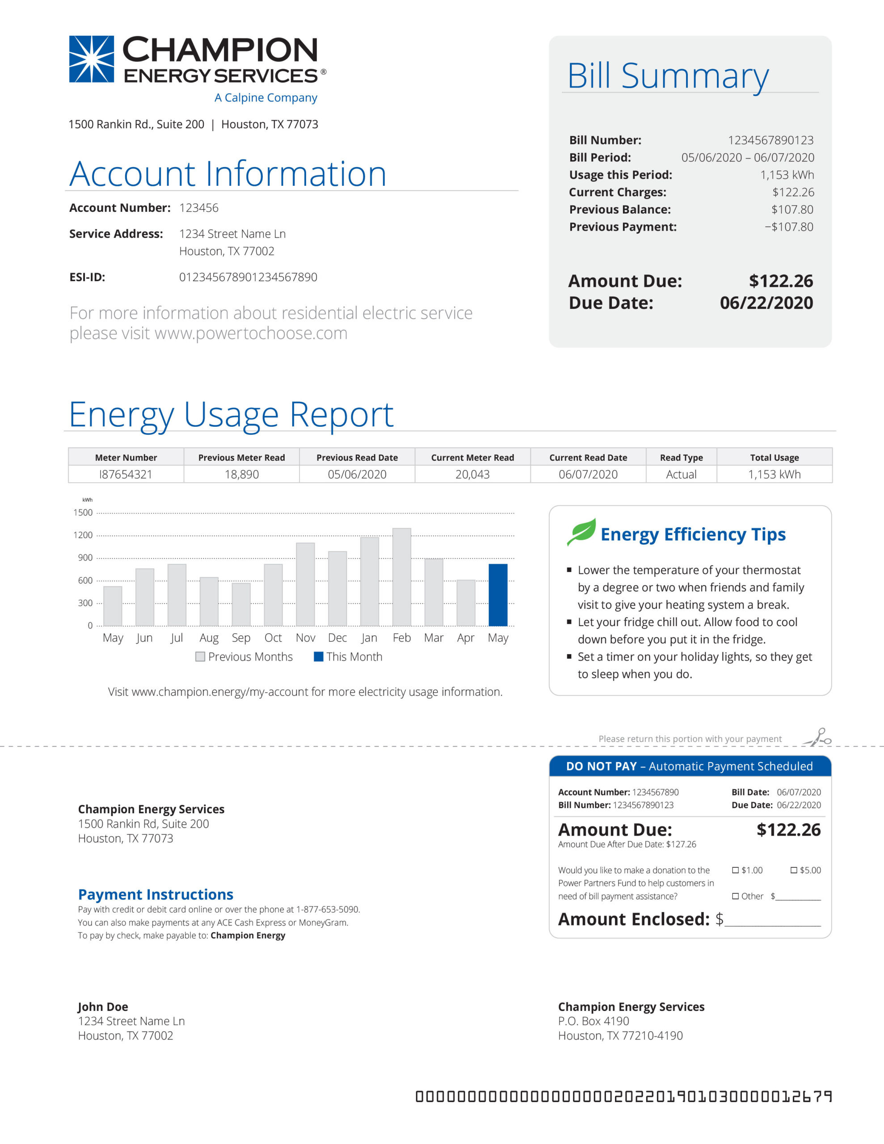Viewport: 884px width, 1144px height.
Task: Click the name John Doe
Action: tap(103, 1007)
